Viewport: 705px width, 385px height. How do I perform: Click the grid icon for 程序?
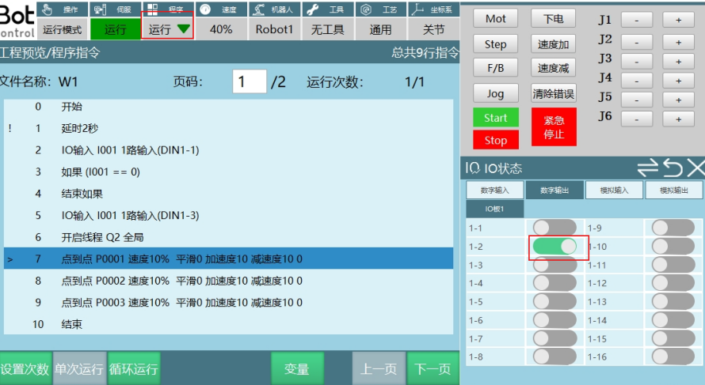point(152,9)
